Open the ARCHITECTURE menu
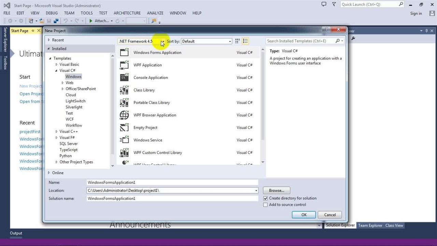The image size is (437, 246). tap(127, 13)
